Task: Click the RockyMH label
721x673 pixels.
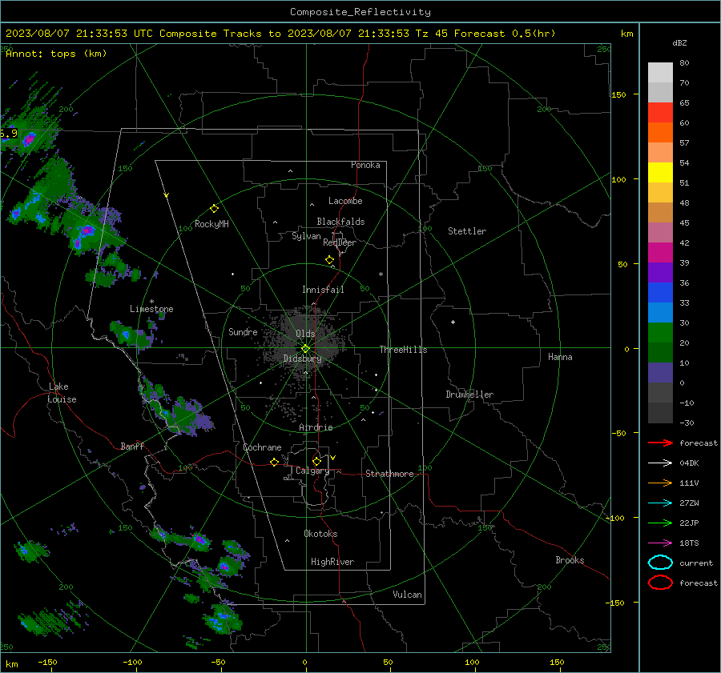Action: point(211,224)
